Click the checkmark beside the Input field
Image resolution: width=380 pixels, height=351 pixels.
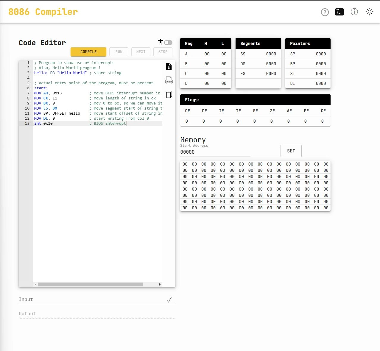click(x=169, y=300)
